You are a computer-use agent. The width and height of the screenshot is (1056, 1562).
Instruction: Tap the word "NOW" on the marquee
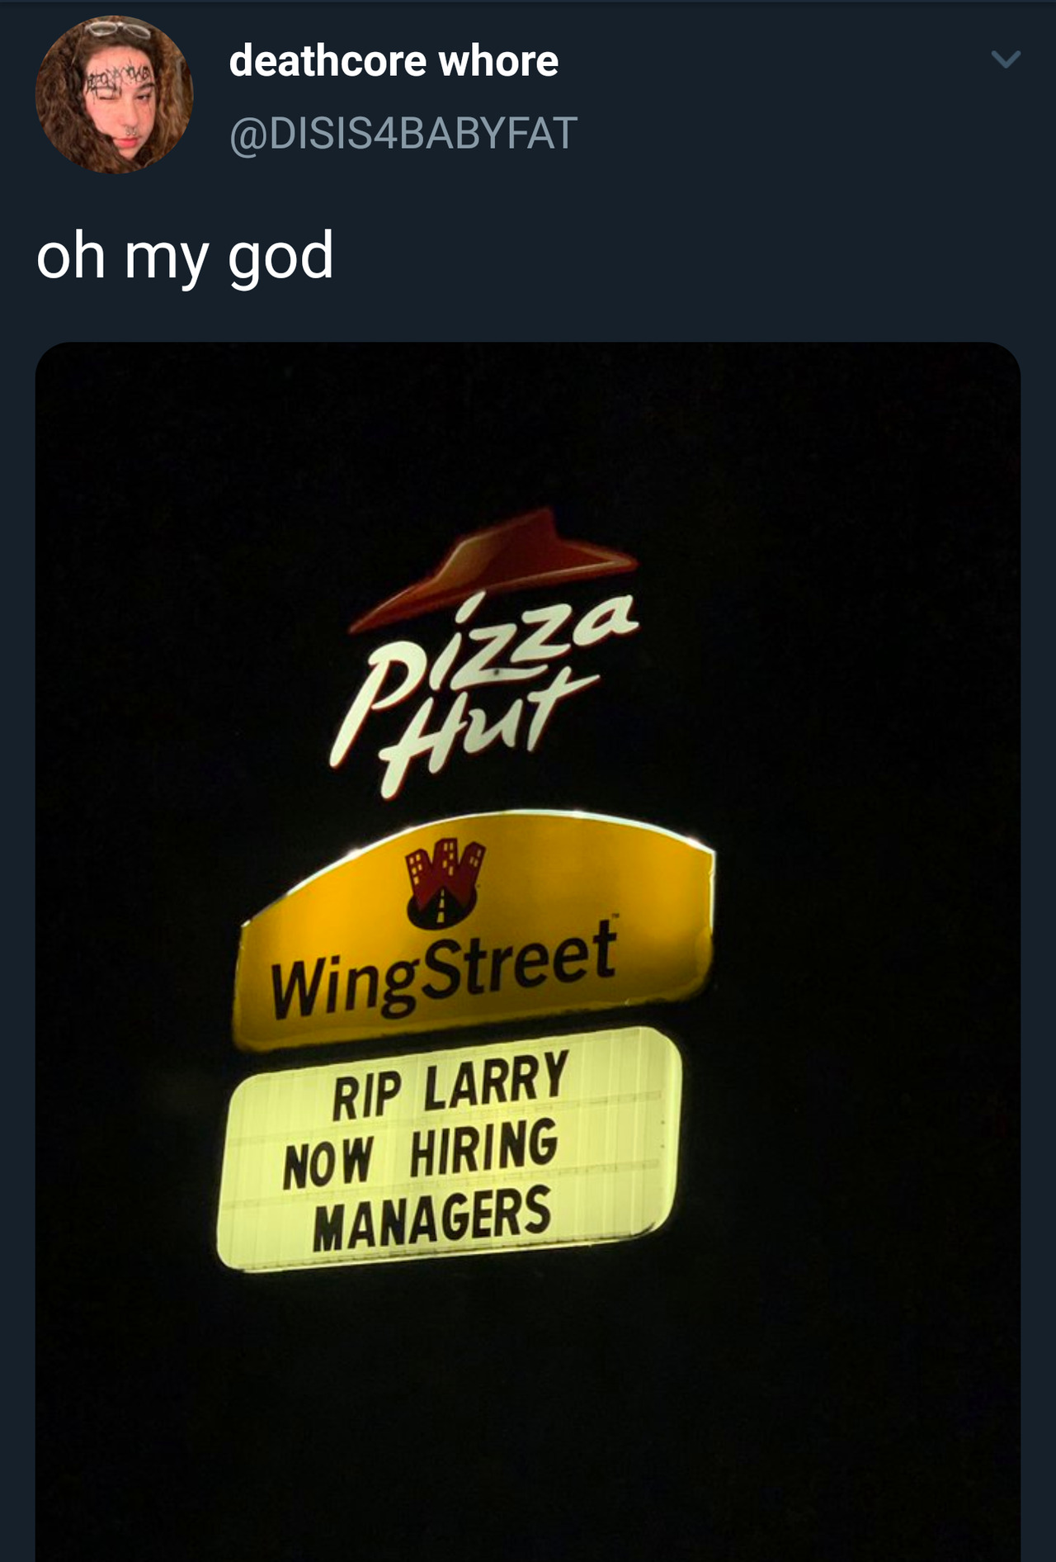click(328, 1162)
